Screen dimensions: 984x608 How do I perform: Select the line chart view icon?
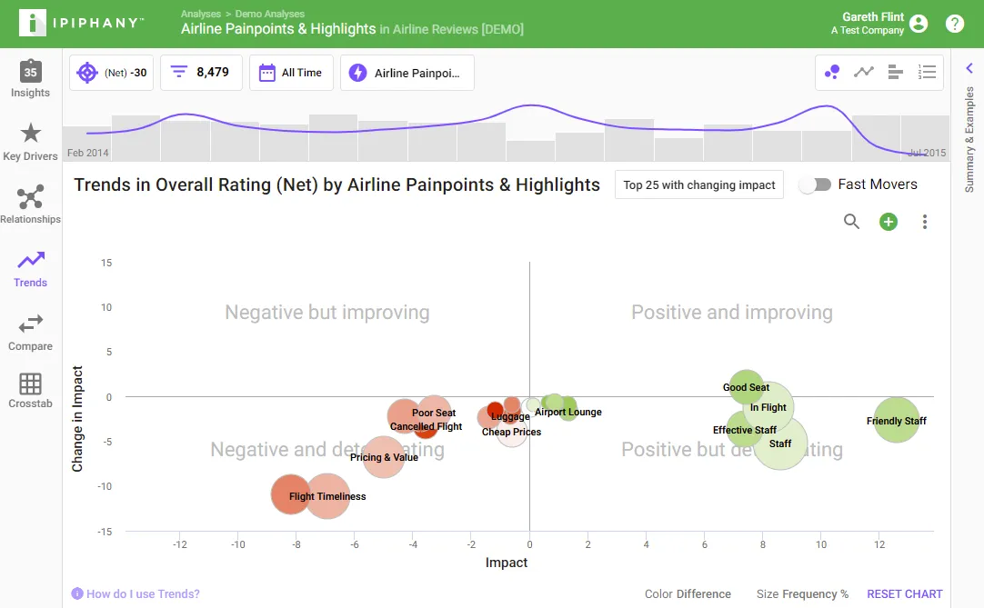pyautogui.click(x=864, y=72)
